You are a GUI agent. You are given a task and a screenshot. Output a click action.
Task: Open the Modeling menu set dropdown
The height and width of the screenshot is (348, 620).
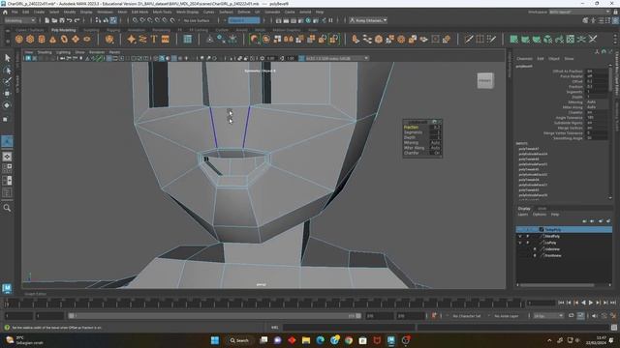tap(19, 20)
